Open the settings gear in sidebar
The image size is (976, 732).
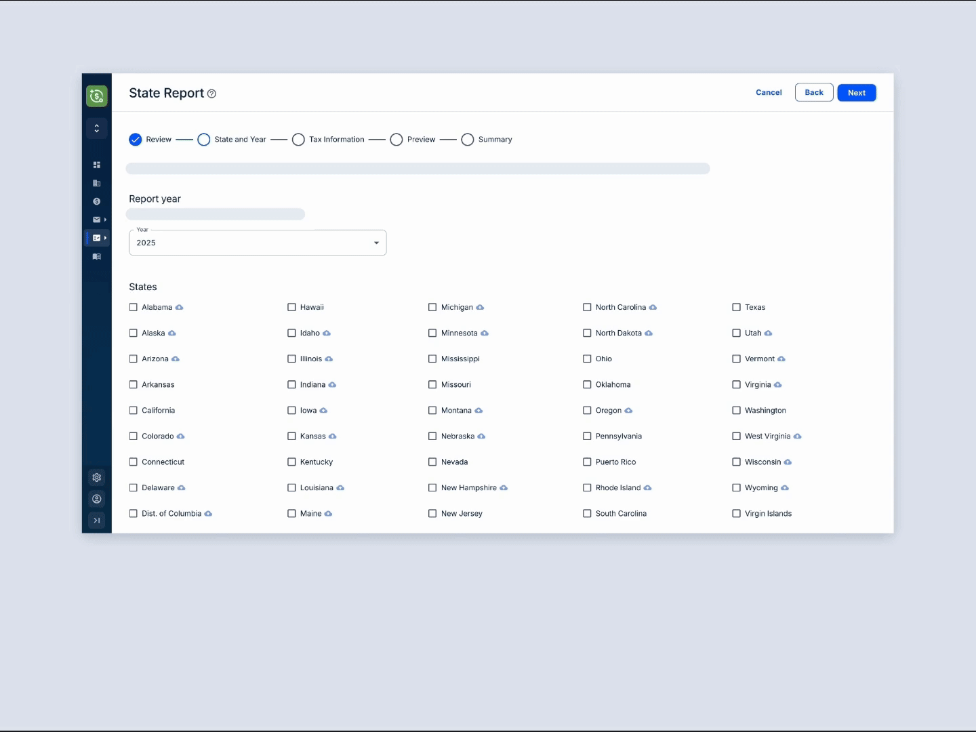(x=97, y=478)
